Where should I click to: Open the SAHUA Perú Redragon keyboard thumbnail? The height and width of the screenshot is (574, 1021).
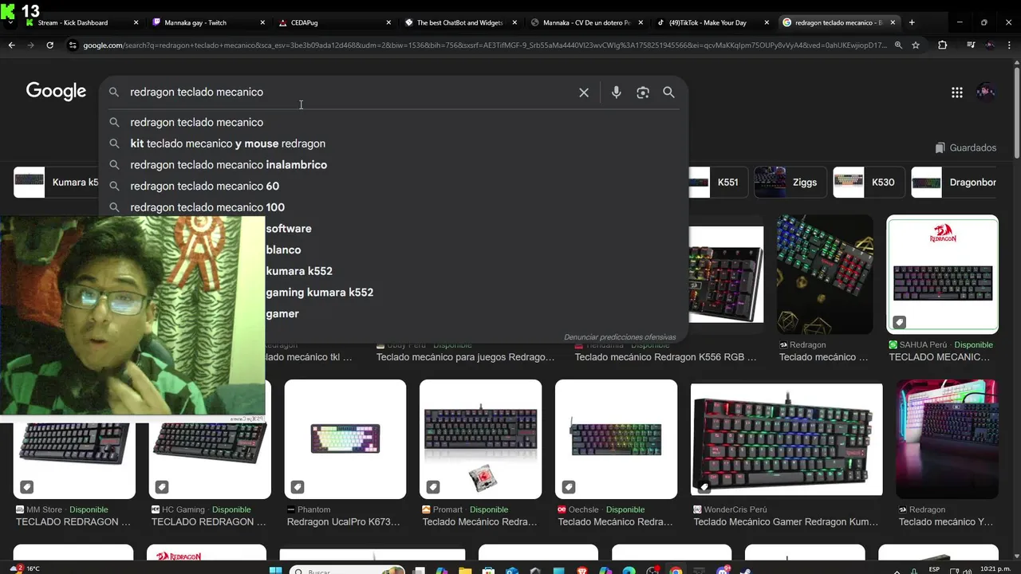point(942,274)
